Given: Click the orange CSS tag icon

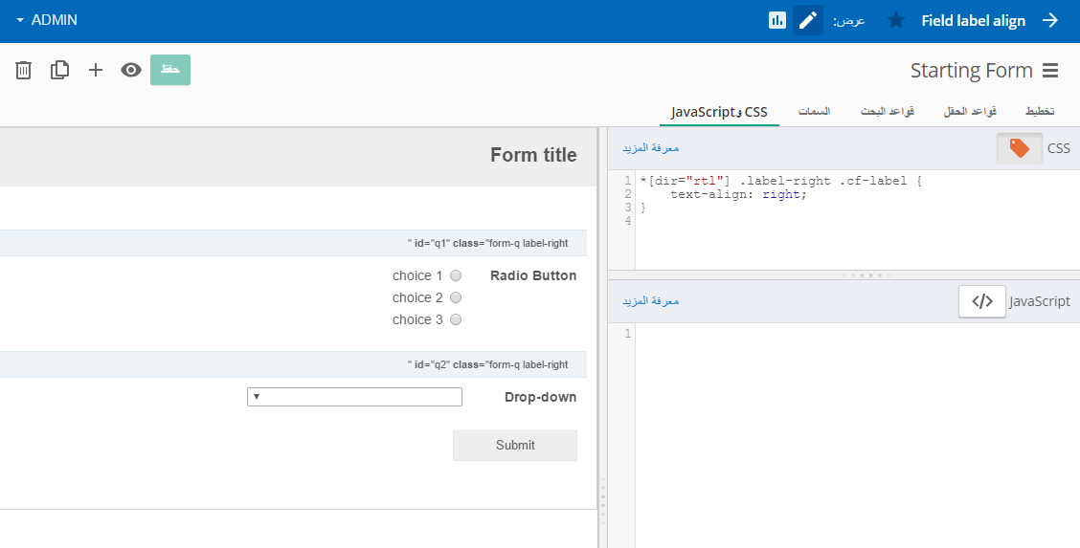Looking at the screenshot, I should [x=1020, y=148].
